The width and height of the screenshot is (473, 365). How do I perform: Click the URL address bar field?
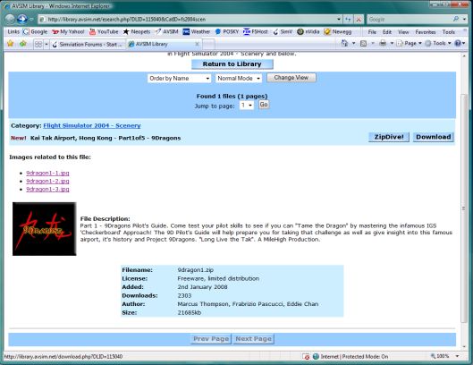pos(190,20)
